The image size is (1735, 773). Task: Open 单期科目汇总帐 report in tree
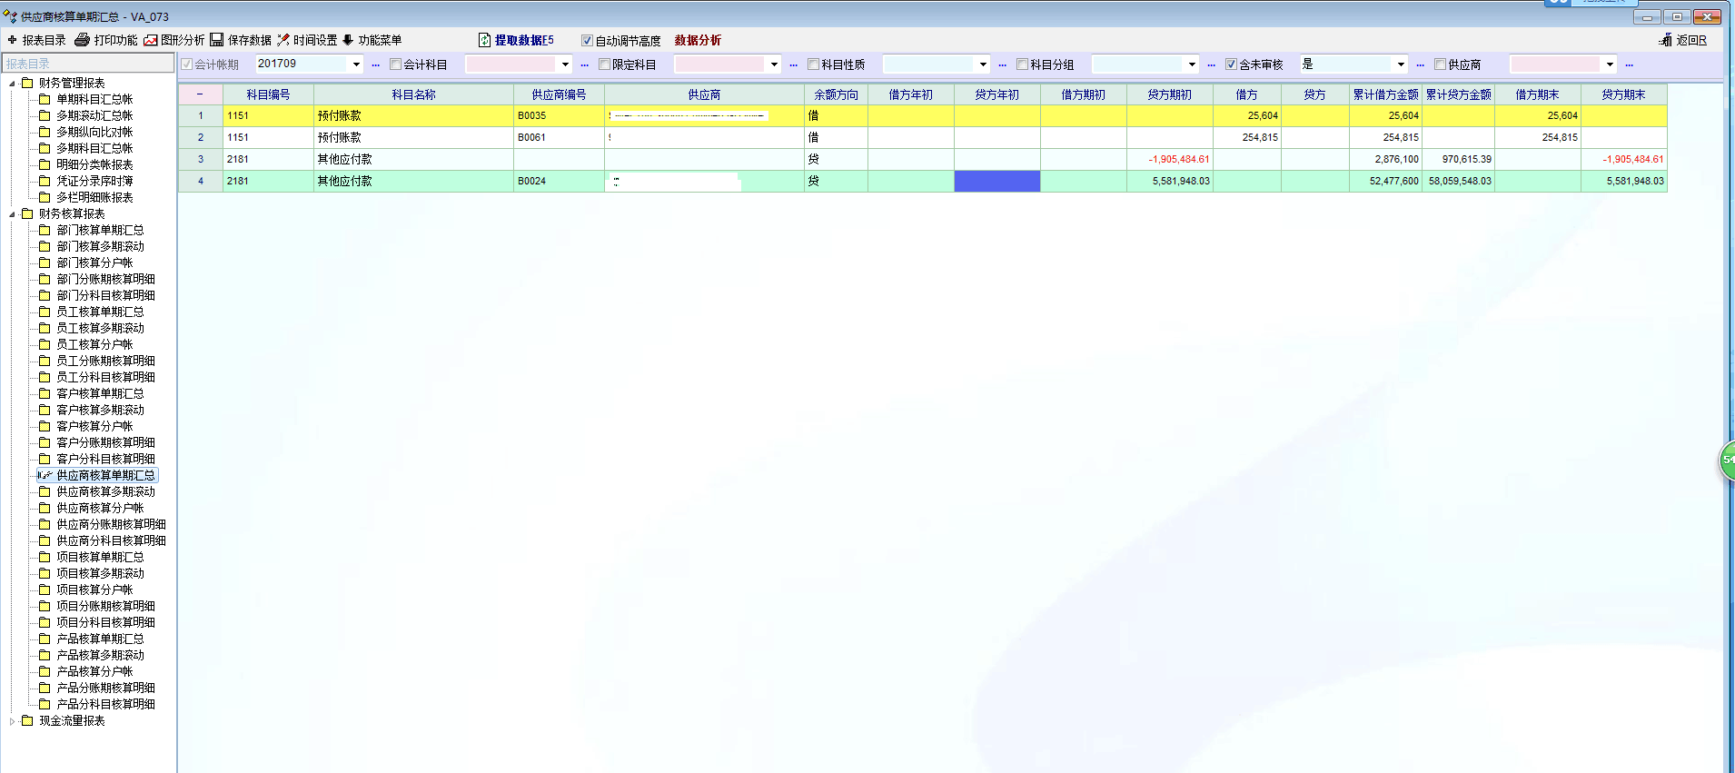94,100
